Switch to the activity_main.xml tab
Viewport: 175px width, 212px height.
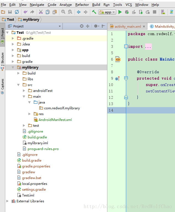pyautogui.click(x=128, y=26)
